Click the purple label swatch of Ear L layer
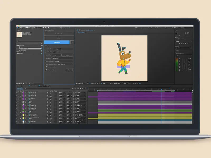The width and height of the screenshot is (211, 158). [24, 97]
